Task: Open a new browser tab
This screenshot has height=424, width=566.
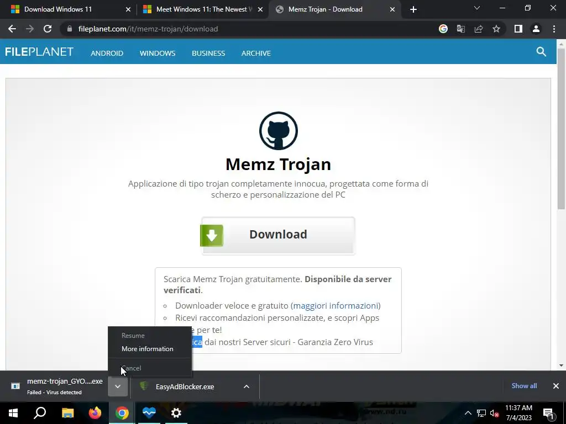Action: pyautogui.click(x=413, y=9)
